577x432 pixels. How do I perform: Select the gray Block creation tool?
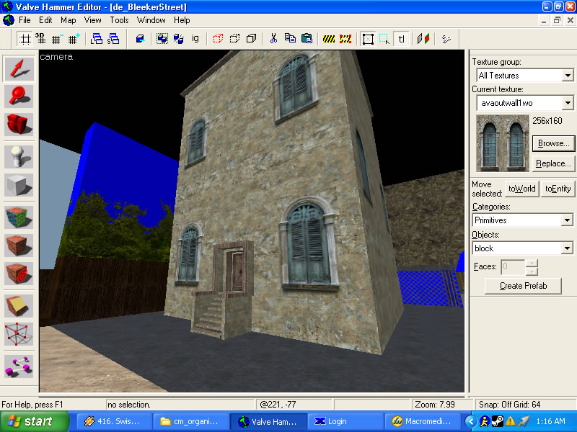coord(19,184)
